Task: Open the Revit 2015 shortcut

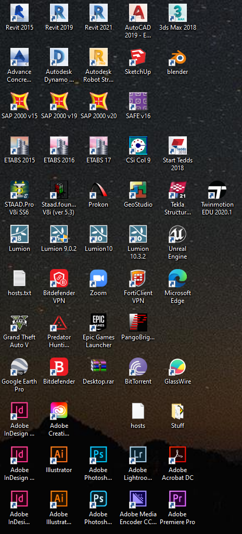Action: point(19,13)
